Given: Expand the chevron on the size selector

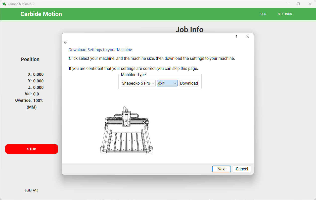Looking at the screenshot, I should click(175, 83).
